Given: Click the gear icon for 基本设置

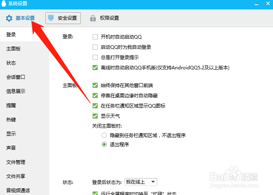Looking at the screenshot, I should click(9, 18).
